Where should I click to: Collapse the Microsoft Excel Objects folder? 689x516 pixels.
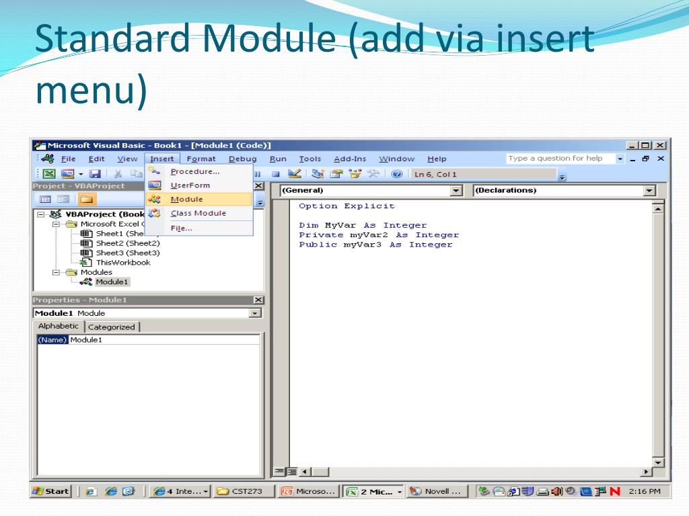[56, 224]
